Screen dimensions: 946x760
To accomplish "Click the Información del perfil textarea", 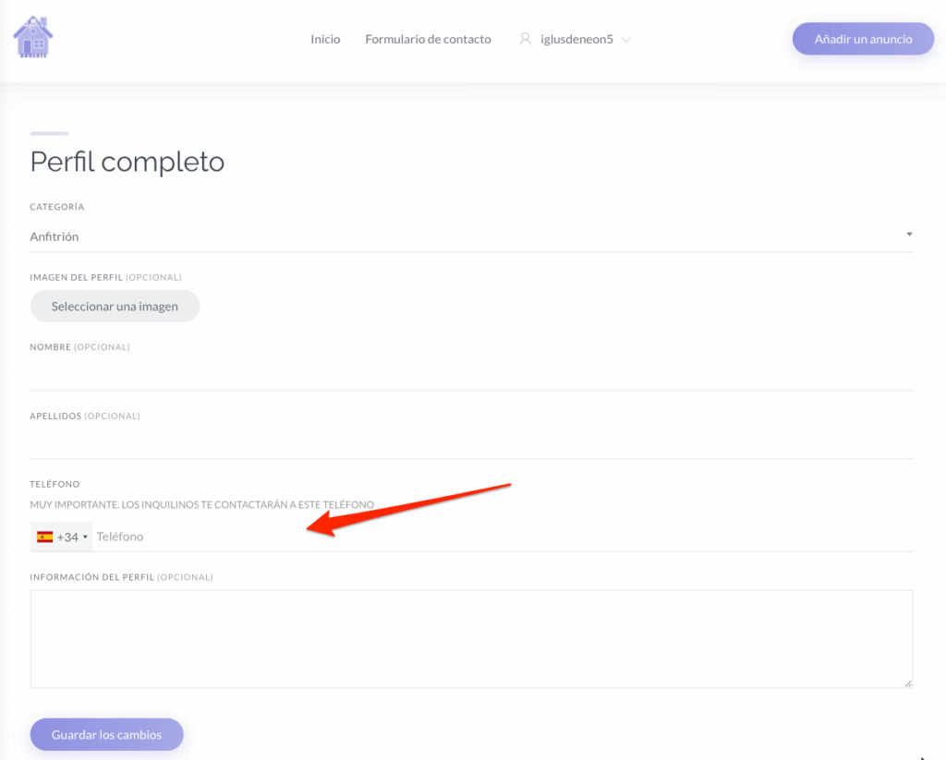I will (x=471, y=639).
